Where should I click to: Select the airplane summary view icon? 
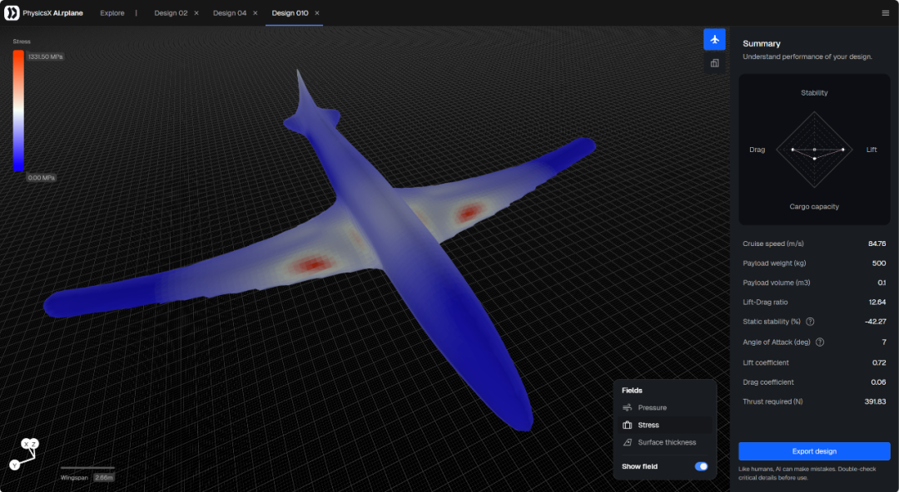click(x=714, y=40)
